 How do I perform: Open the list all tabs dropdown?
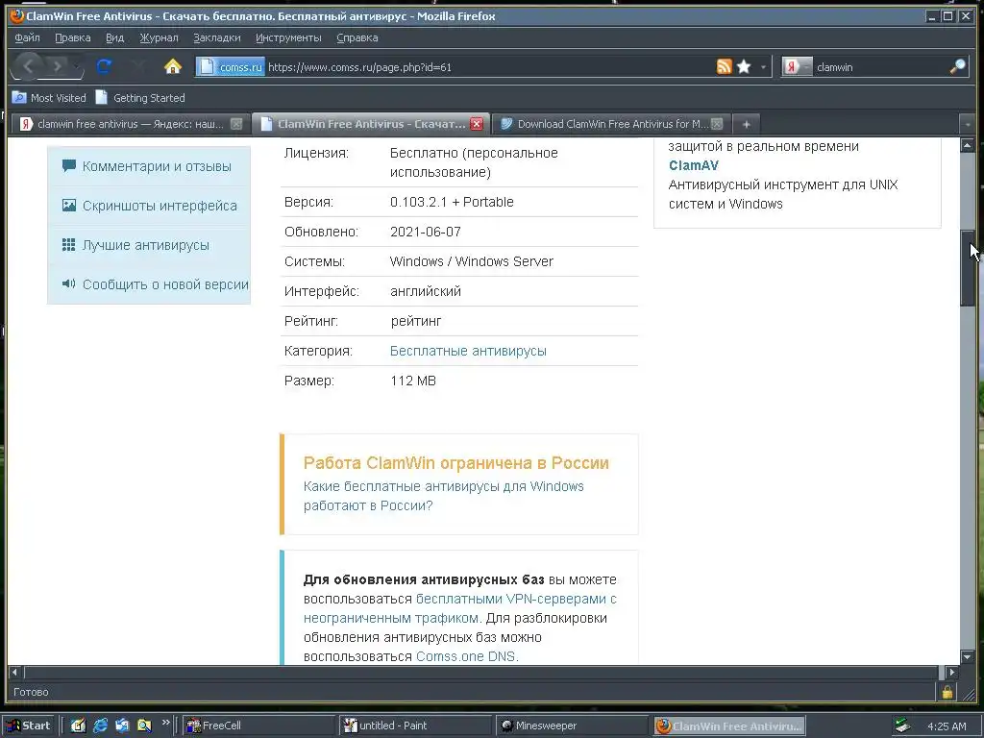(x=967, y=124)
